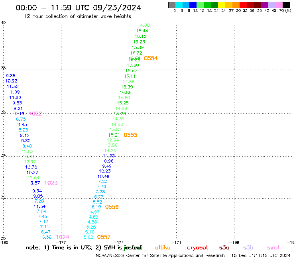This screenshot has height=259, width=295.
Task: Select the pink time label 1024
Action: point(63,237)
